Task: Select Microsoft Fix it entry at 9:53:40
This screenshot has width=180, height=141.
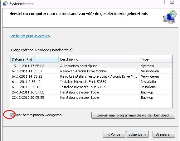Action: tap(91, 82)
